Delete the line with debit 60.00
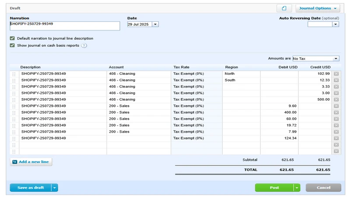The width and height of the screenshot is (350, 197). pyautogui.click(x=336, y=119)
